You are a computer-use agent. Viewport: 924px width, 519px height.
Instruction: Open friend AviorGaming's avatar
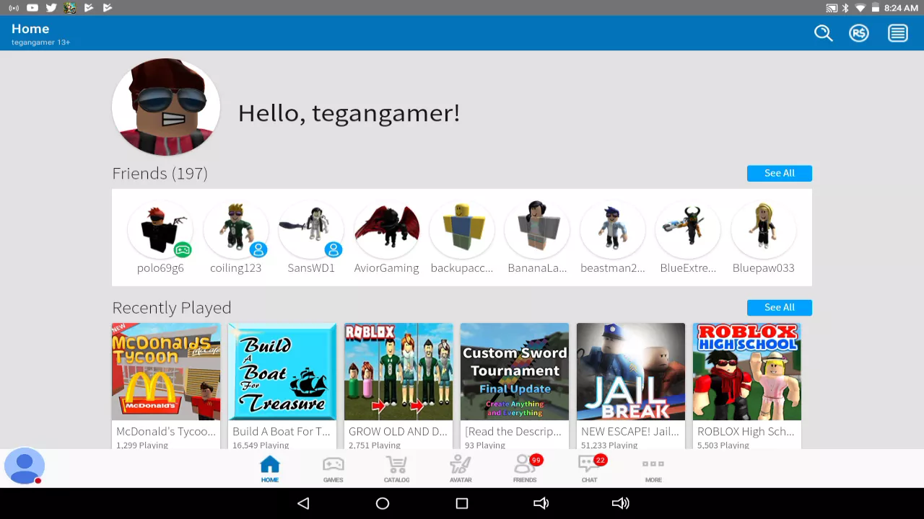coord(387,229)
